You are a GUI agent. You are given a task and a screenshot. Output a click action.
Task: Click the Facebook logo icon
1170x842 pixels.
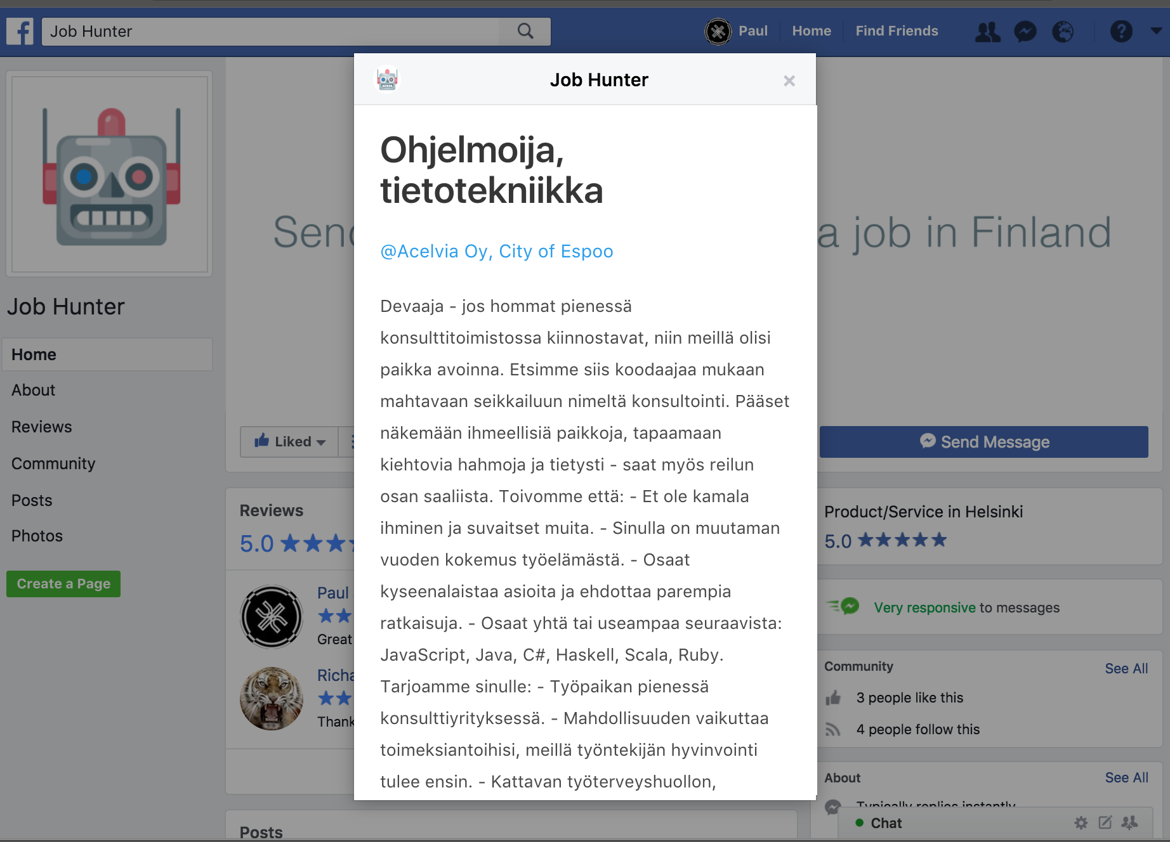click(x=20, y=31)
